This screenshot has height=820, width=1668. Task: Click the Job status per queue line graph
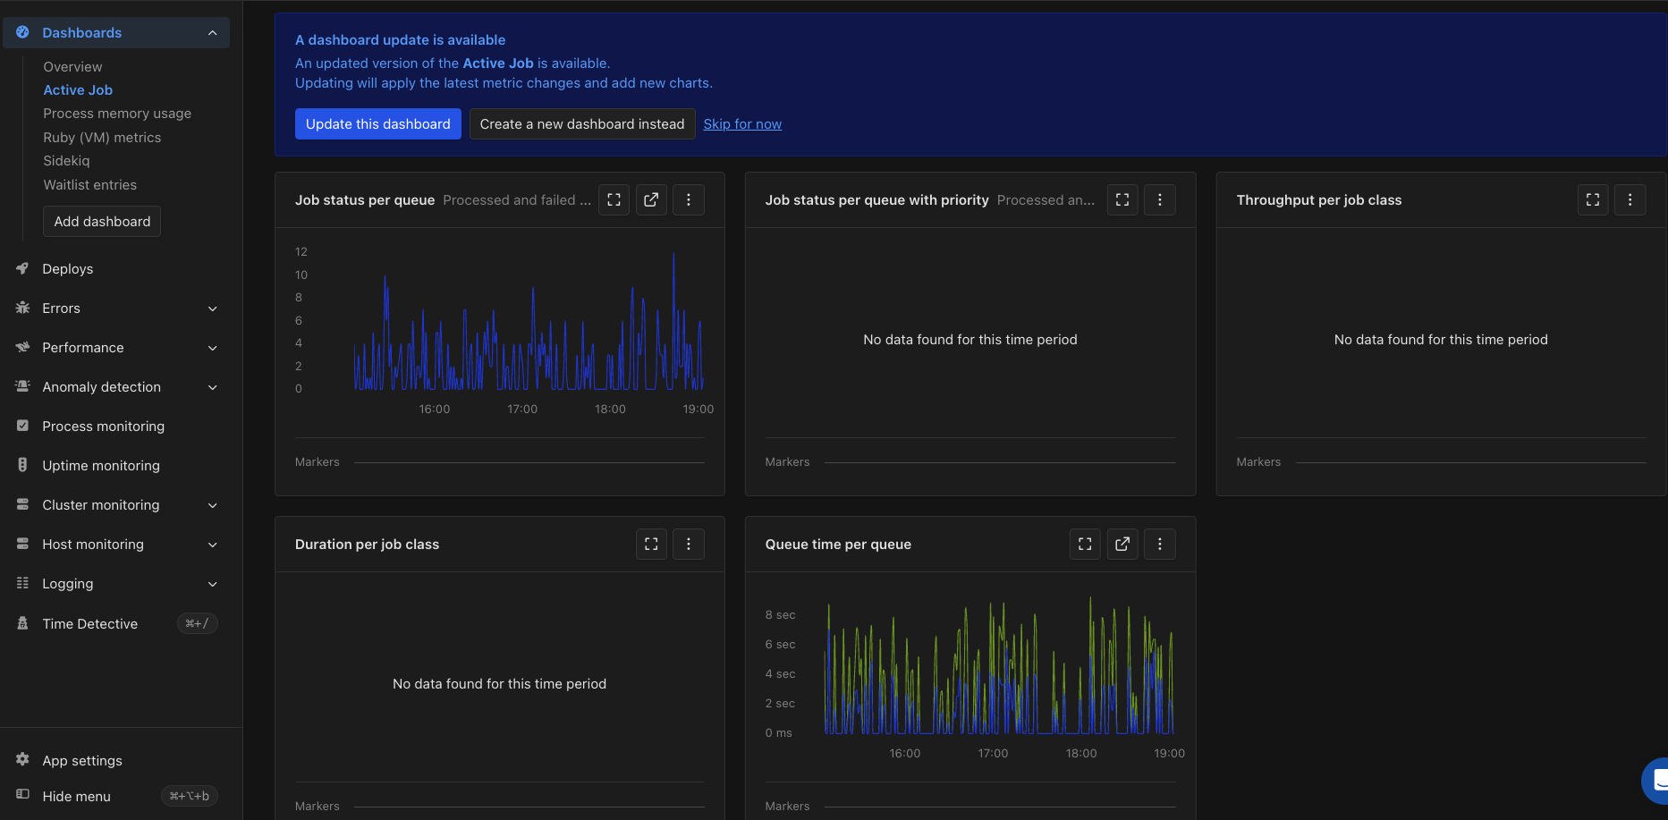[x=529, y=322]
